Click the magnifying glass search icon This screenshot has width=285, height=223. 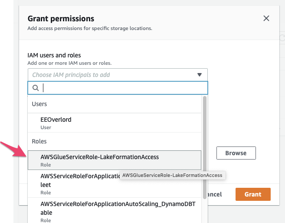click(36, 88)
